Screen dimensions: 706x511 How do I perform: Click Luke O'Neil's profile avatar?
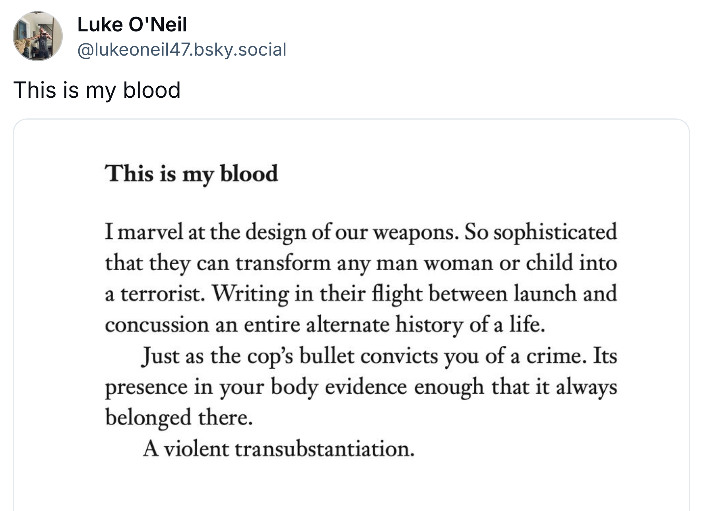(38, 36)
